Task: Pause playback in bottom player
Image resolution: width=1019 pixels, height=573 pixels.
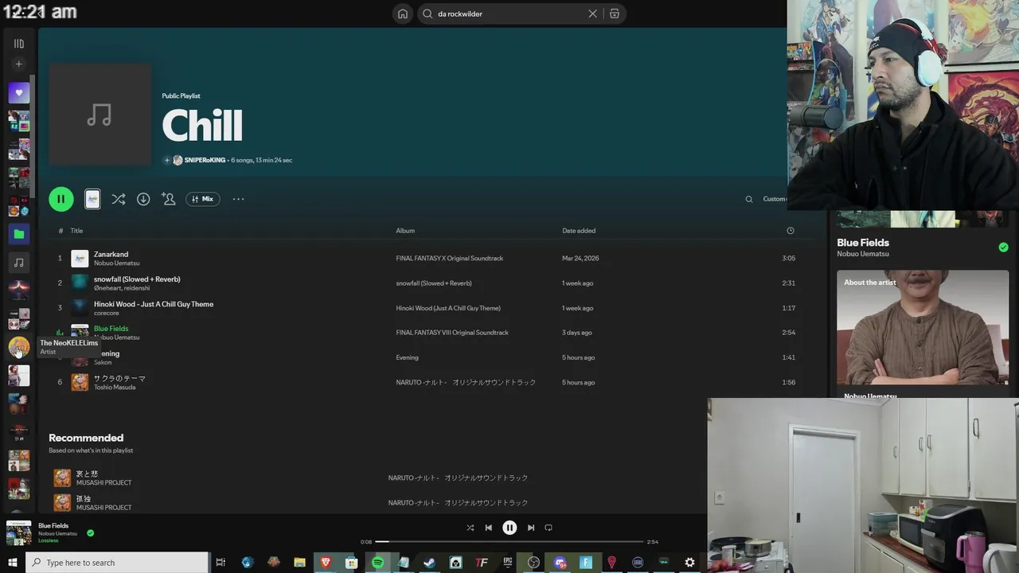Action: coord(509,528)
